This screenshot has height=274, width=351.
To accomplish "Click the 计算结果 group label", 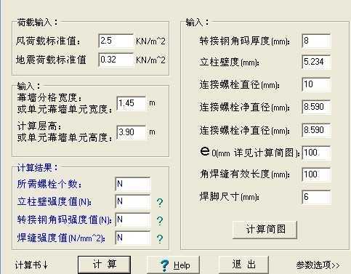I will (38, 167).
